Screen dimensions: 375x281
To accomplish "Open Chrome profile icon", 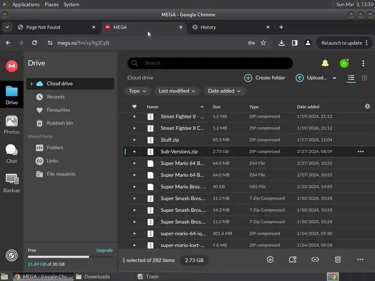I will point(308,43).
